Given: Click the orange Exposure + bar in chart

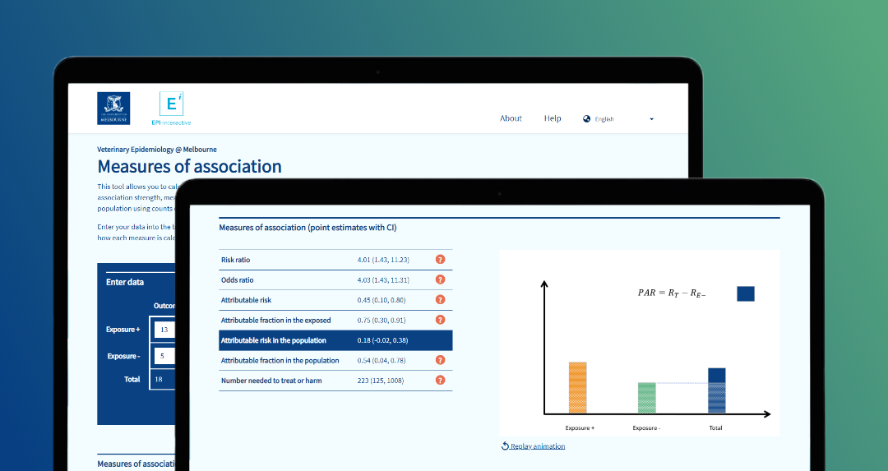Looking at the screenshot, I should click(578, 388).
